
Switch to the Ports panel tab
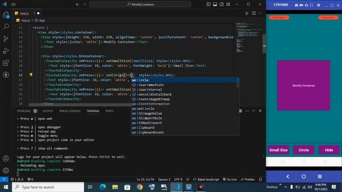point(110,111)
